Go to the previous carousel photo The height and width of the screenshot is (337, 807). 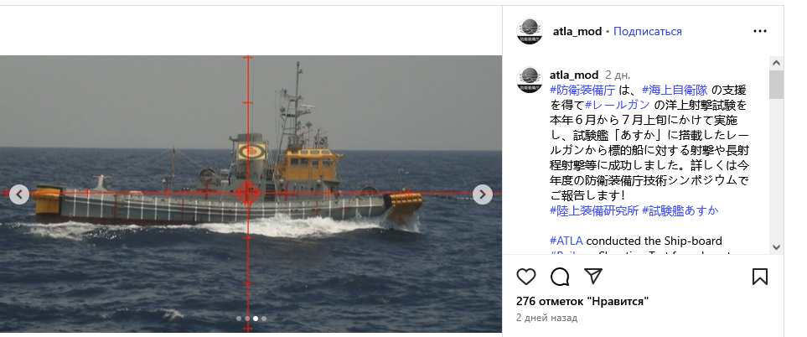[x=19, y=194]
